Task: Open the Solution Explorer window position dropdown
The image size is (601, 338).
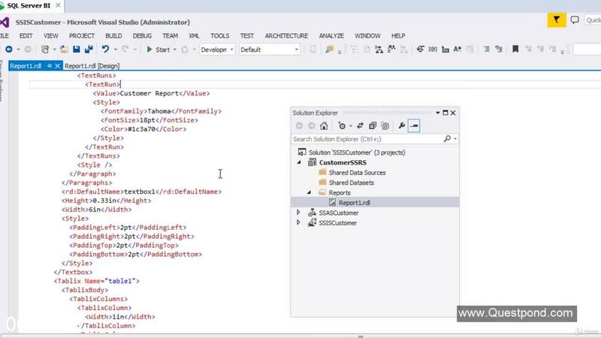Action: click(x=438, y=113)
